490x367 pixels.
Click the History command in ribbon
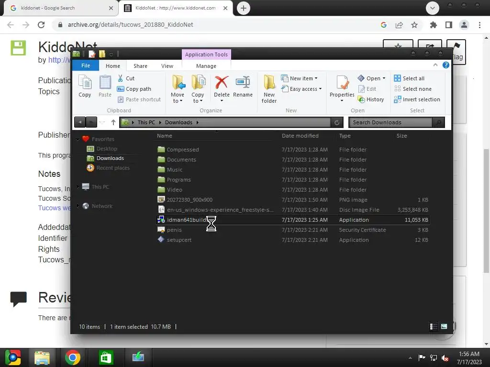pos(371,99)
